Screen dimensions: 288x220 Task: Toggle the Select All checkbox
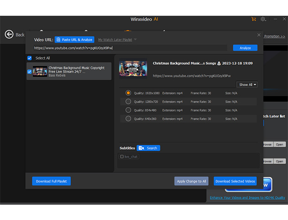click(30, 58)
